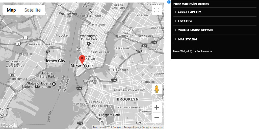
Task: Click the ASTORIA map label
Action: click(x=143, y=15)
